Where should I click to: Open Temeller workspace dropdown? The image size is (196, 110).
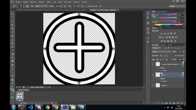tap(177, 6)
